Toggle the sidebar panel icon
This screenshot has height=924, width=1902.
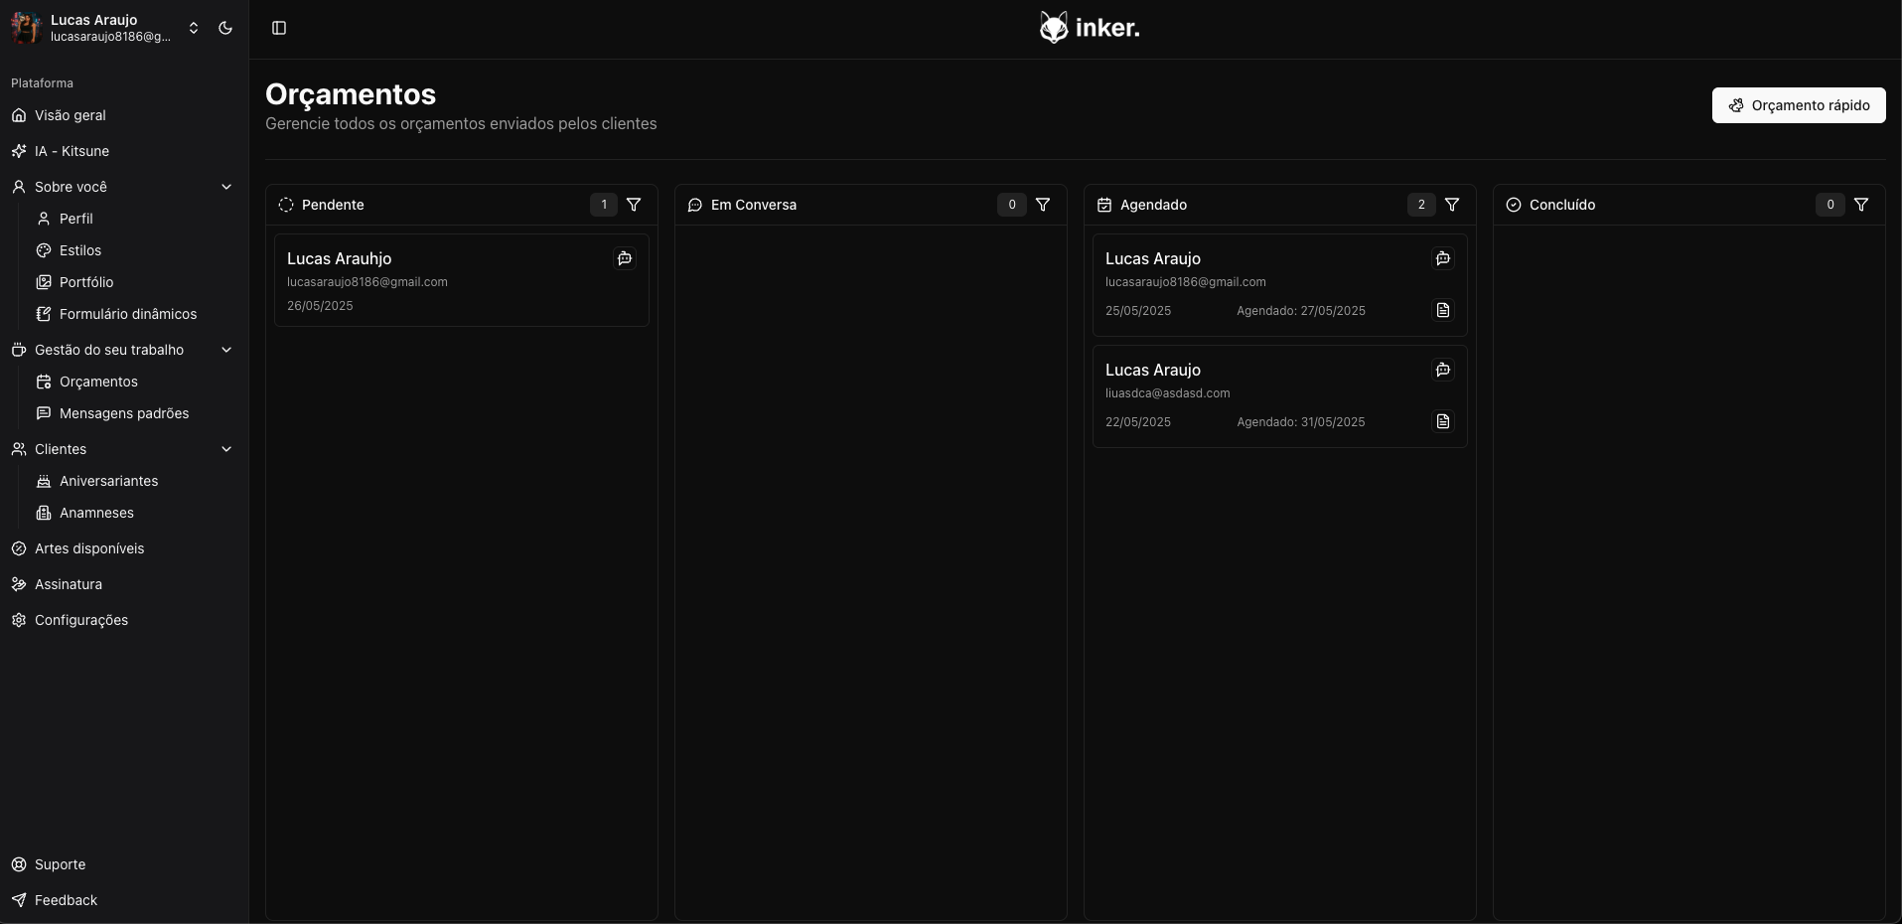tap(279, 28)
